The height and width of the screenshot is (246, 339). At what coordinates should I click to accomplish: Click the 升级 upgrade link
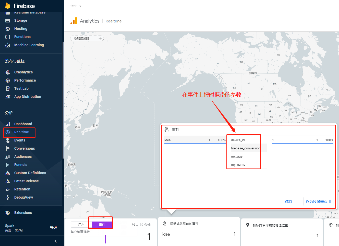[54, 228]
